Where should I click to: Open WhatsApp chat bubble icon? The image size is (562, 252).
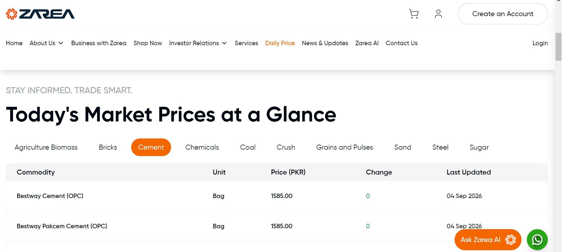(537, 240)
